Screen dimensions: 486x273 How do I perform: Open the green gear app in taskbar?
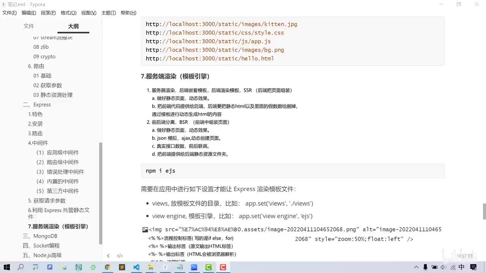click(x=93, y=267)
